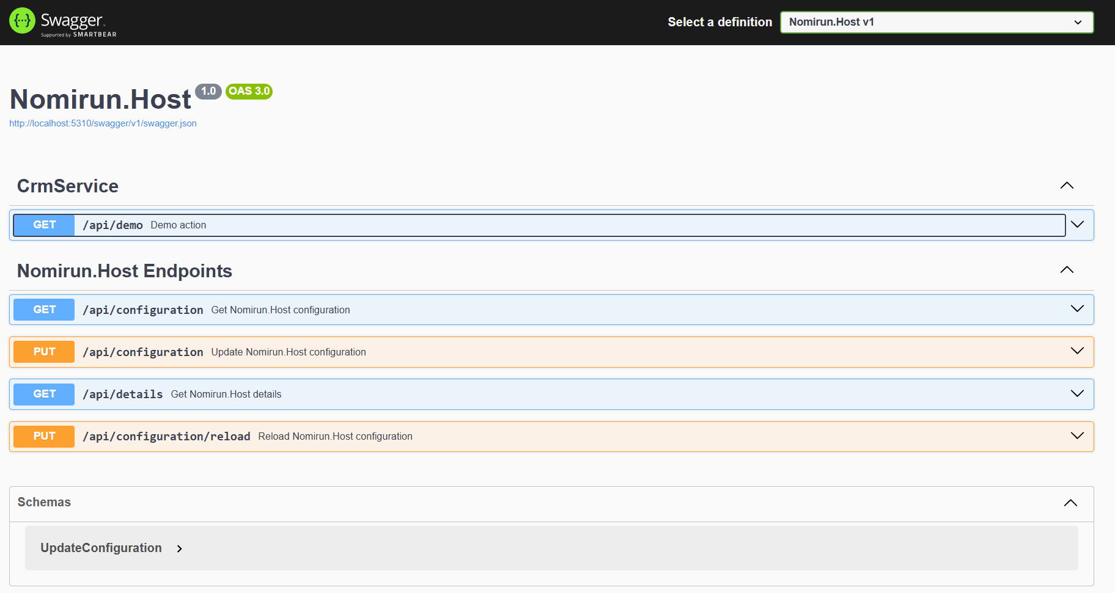Expand the PUT /api/configuration update chevron
The width and height of the screenshot is (1115, 593).
coord(1077,351)
